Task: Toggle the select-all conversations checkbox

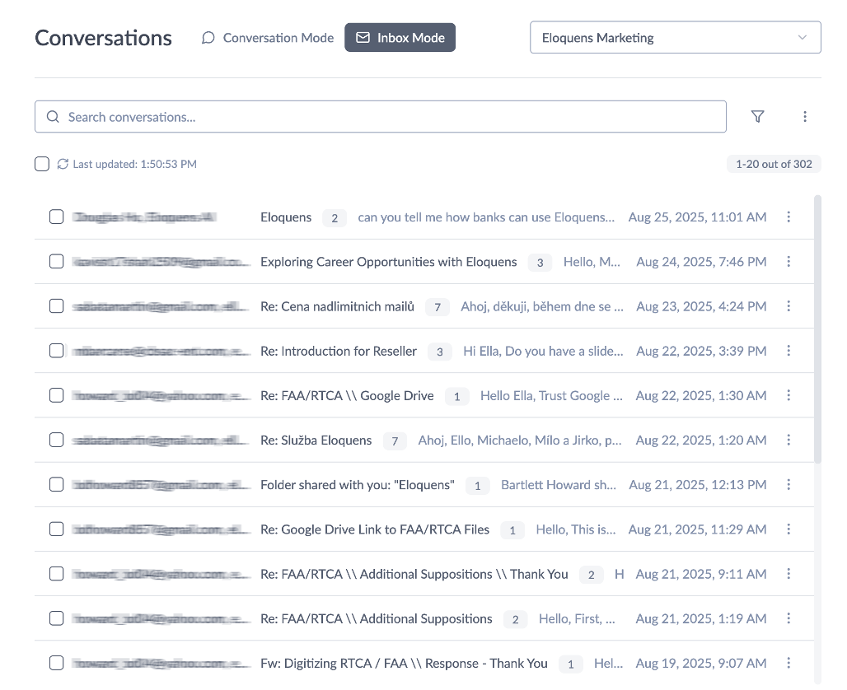Action: pos(41,164)
